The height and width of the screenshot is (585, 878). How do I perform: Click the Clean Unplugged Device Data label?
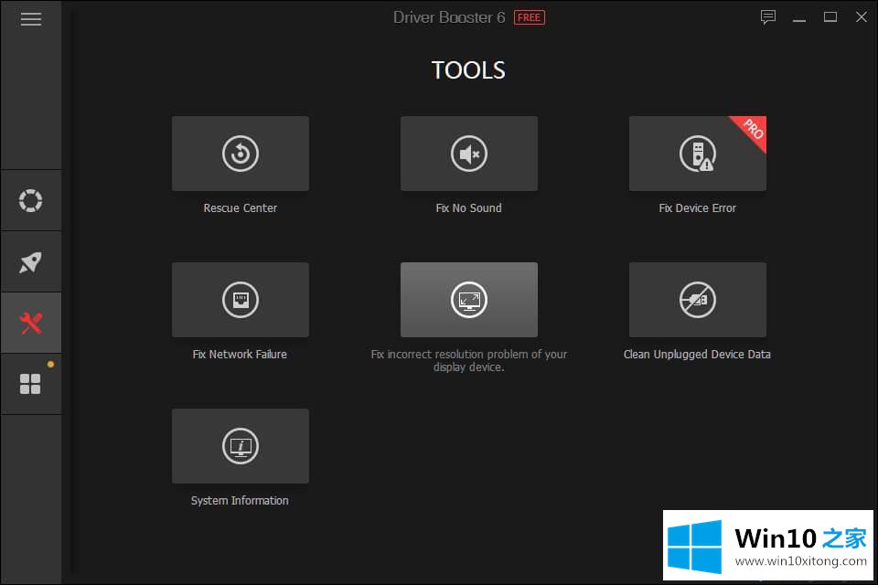(697, 354)
